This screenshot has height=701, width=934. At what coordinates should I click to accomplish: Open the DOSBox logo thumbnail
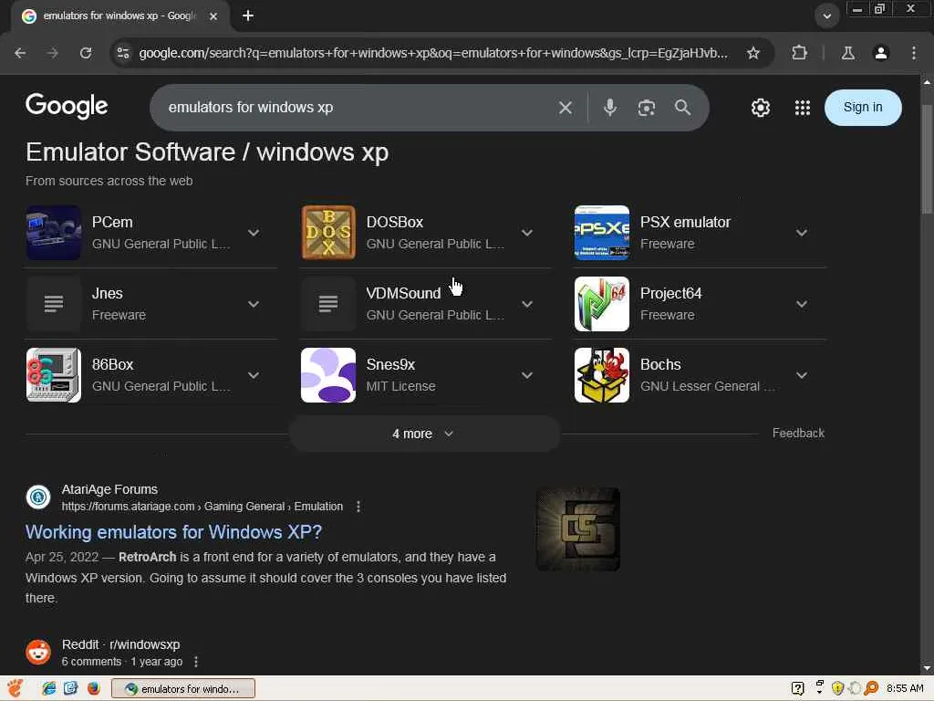click(x=328, y=233)
